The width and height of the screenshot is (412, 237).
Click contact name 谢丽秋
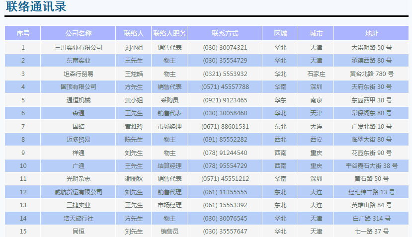[x=134, y=179]
